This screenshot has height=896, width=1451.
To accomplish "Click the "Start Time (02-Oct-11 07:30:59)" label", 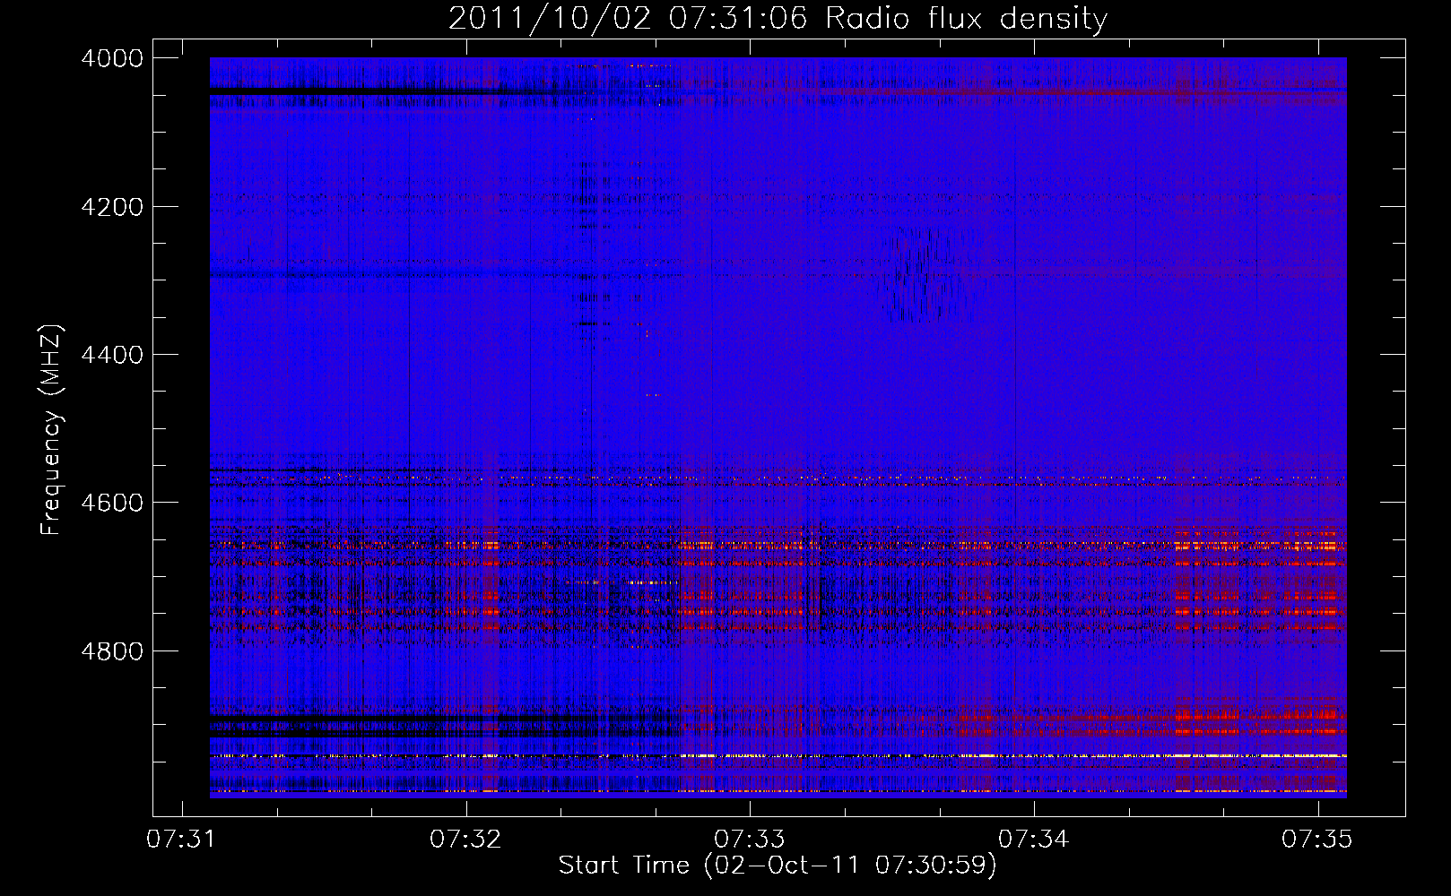I will [x=778, y=865].
